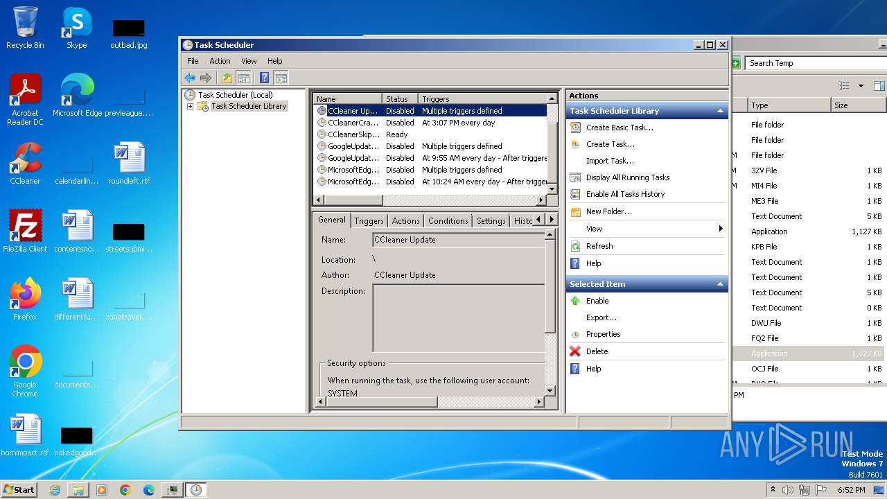Click Create Basic Task... action
The image size is (887, 499).
coord(620,128)
